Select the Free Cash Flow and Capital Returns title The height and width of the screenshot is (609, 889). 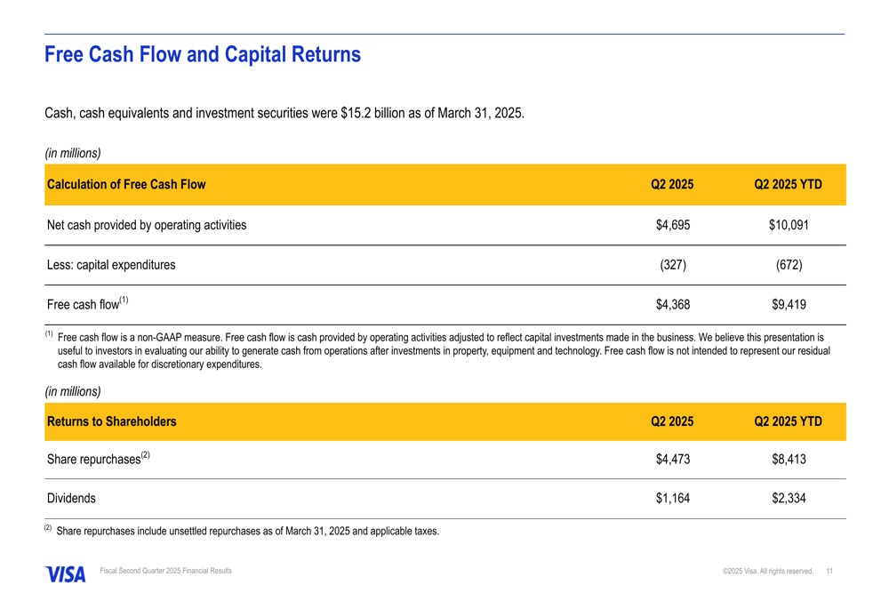click(203, 54)
